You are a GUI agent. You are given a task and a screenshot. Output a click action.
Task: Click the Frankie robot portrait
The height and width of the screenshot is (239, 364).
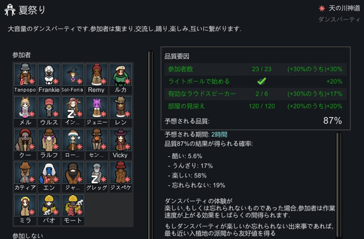(49, 75)
